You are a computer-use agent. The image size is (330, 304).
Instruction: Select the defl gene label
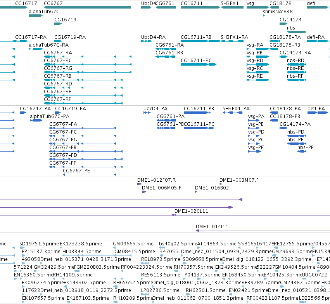click(x=311, y=3)
